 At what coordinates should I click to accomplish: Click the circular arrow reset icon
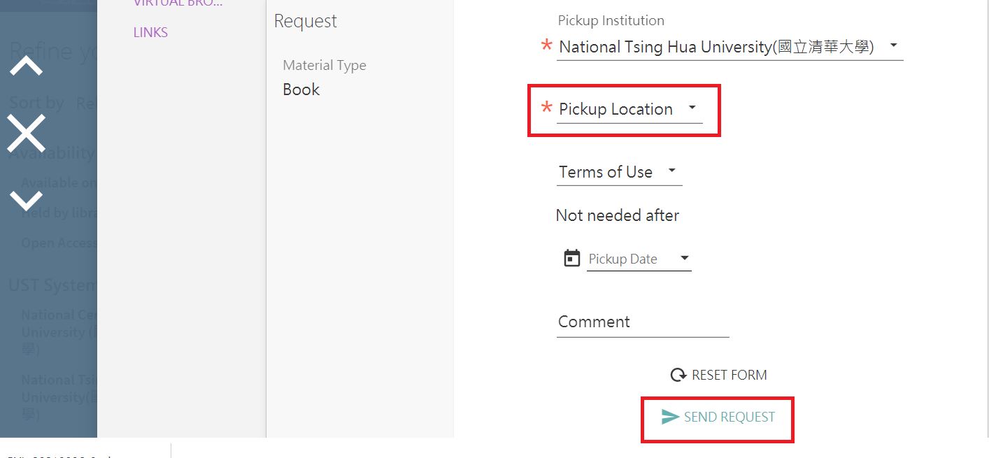pyautogui.click(x=678, y=375)
